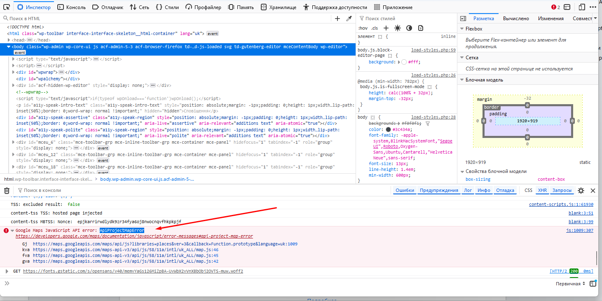Toggle light color scheme simulation
The width and height of the screenshot is (602, 301).
(398, 28)
